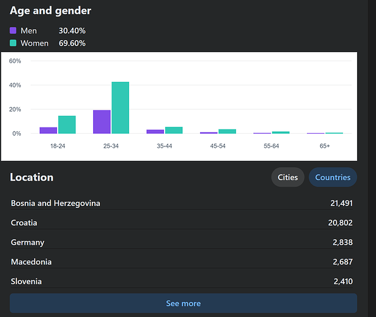The height and width of the screenshot is (317, 376).
Task: Select the Countries tab
Action: pos(332,178)
